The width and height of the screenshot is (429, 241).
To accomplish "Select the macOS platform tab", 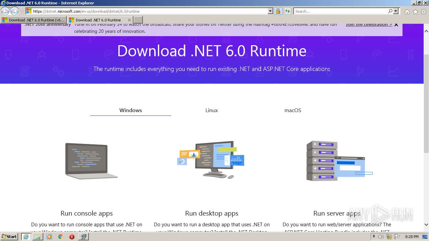I will pos(293,110).
